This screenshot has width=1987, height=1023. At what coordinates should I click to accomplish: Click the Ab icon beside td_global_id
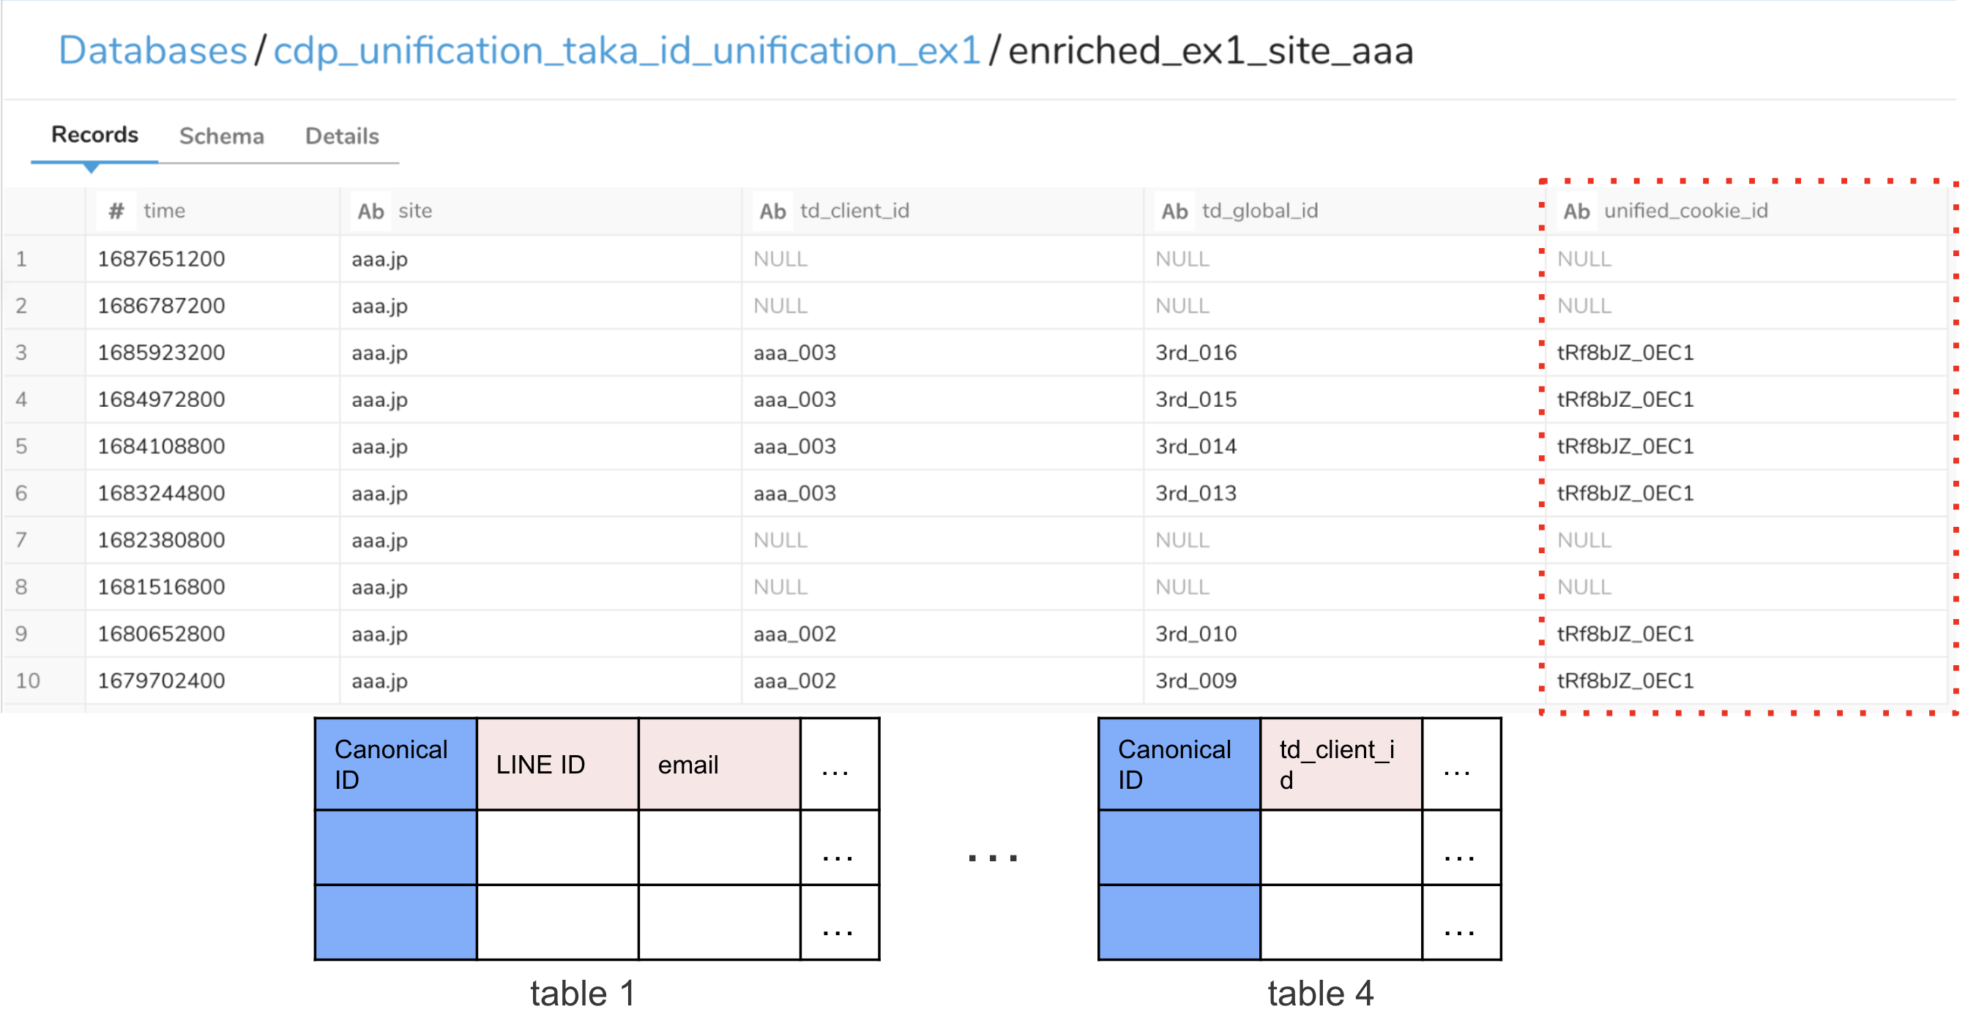coord(1174,211)
